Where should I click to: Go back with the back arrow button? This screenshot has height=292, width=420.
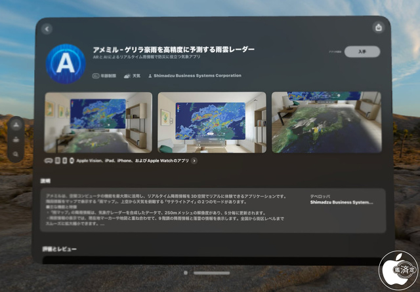(47, 29)
